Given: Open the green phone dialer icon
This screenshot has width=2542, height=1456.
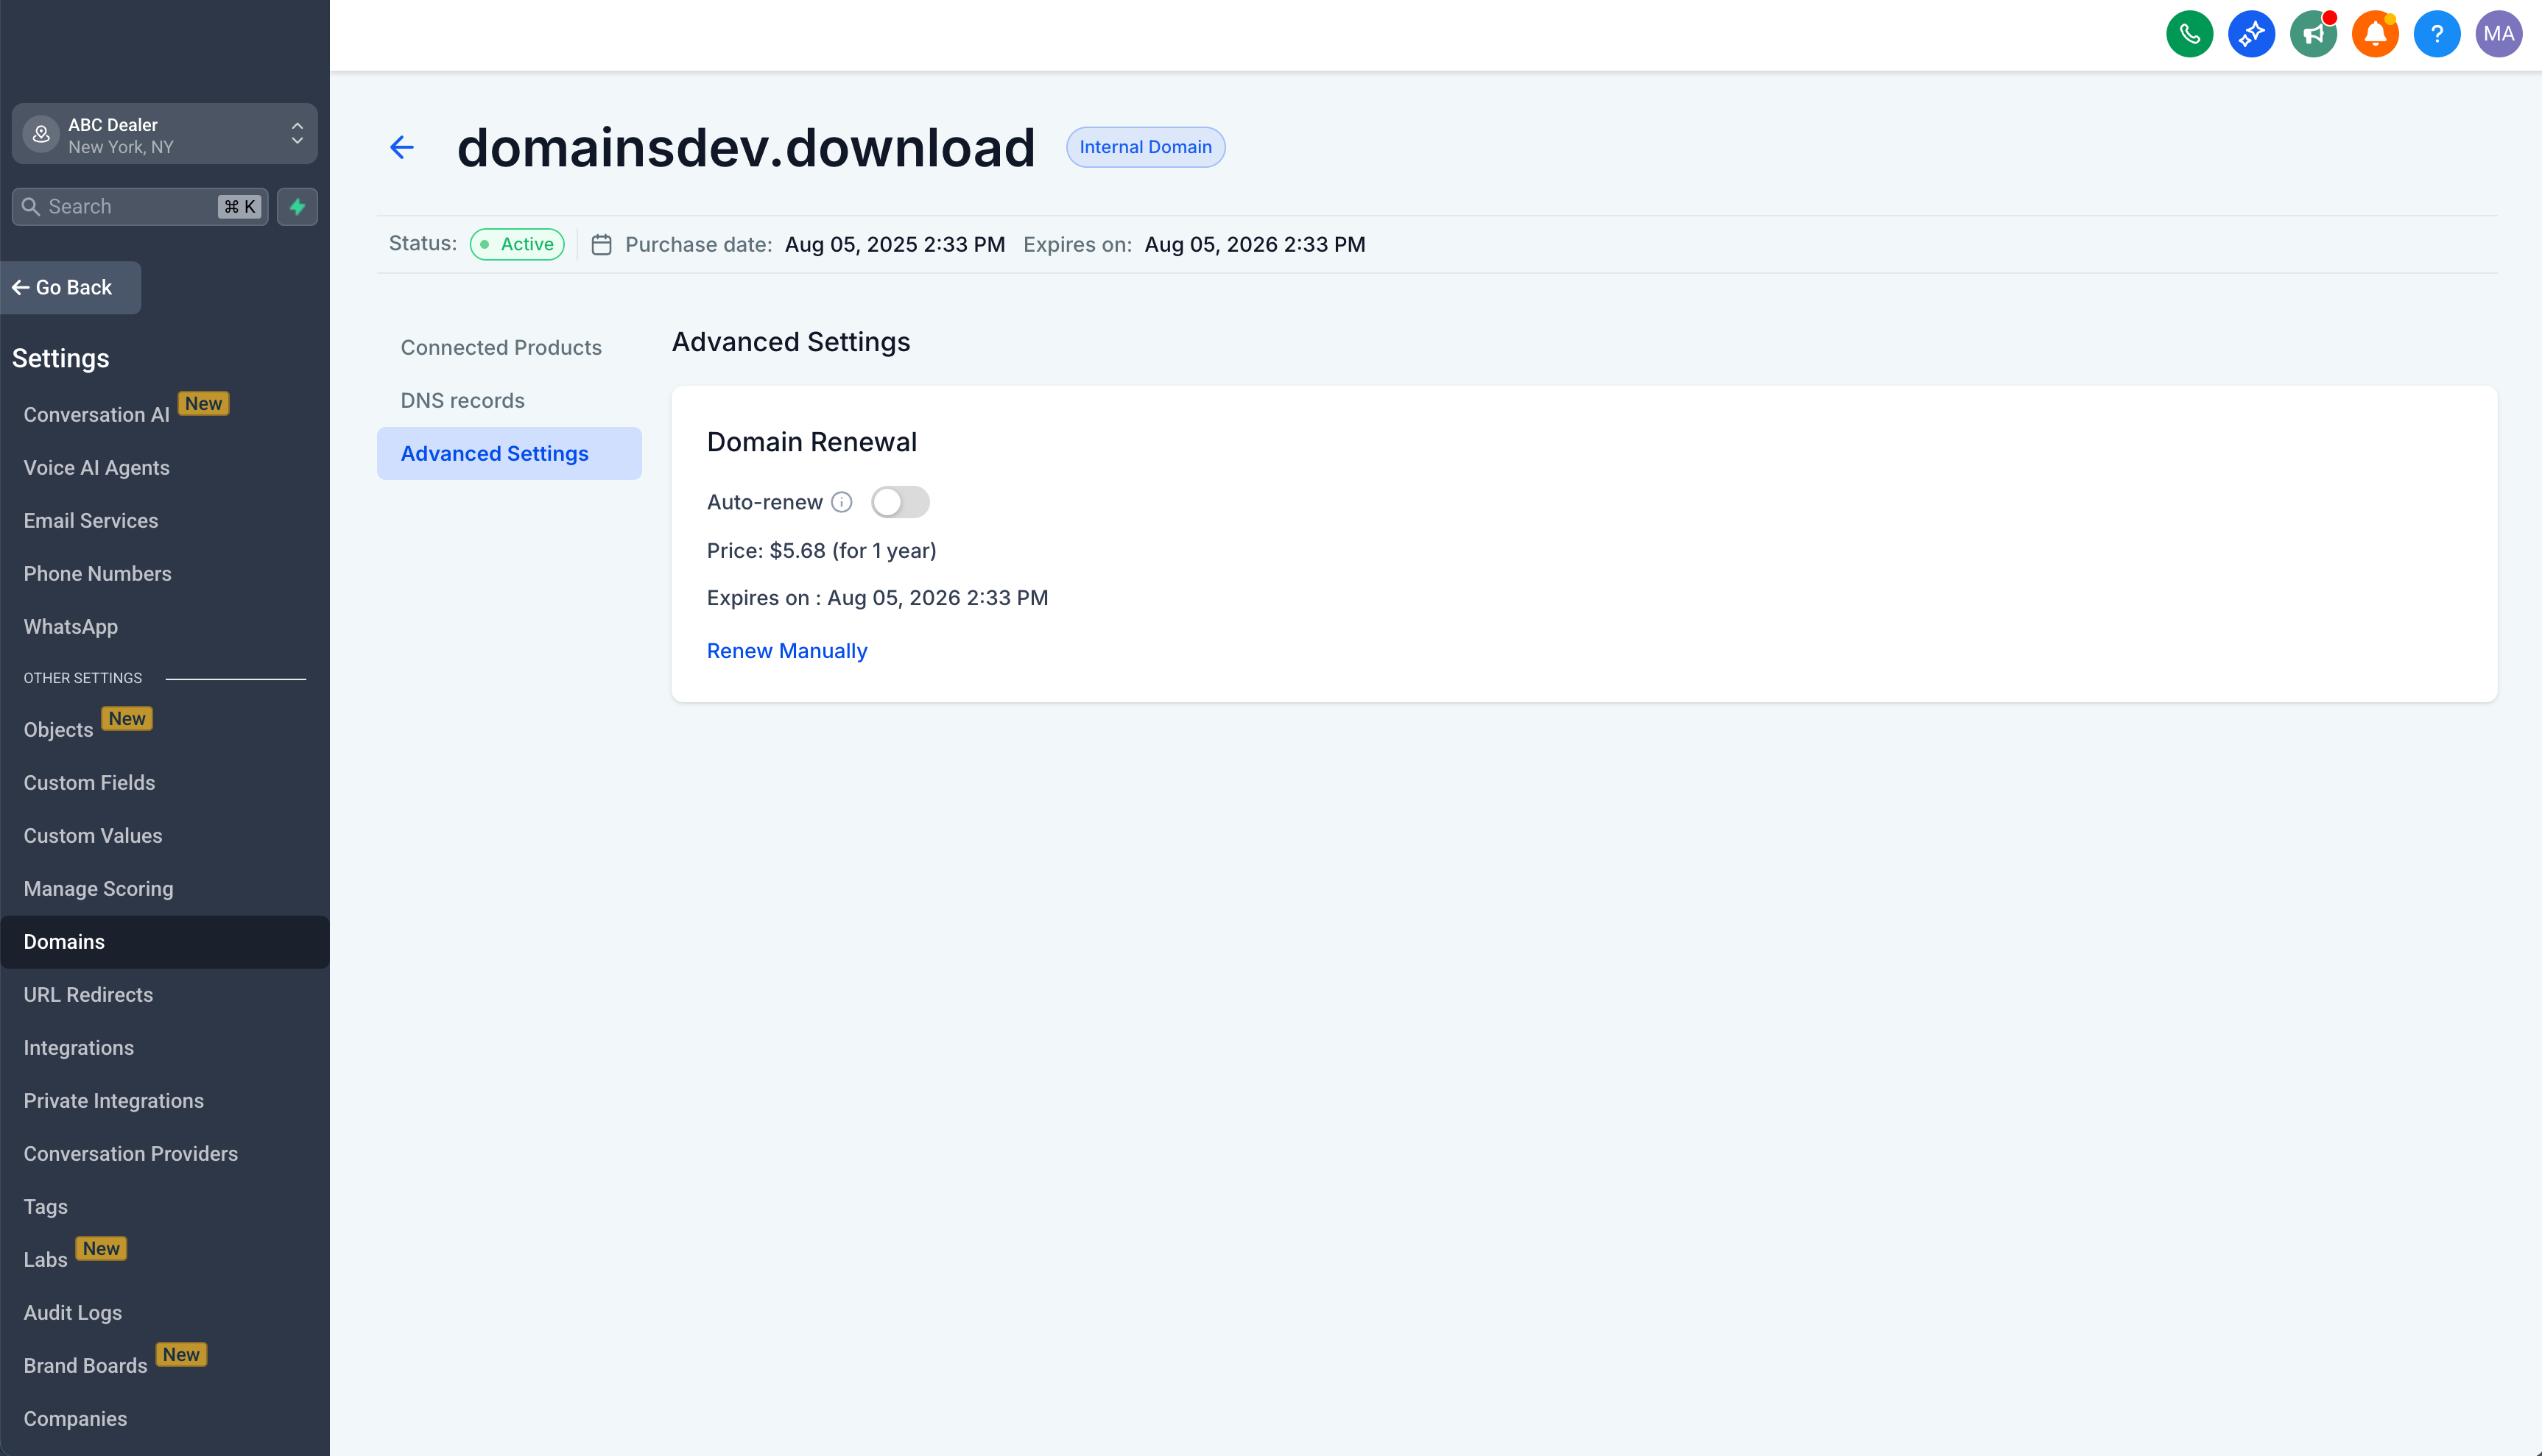Looking at the screenshot, I should (x=2190, y=33).
